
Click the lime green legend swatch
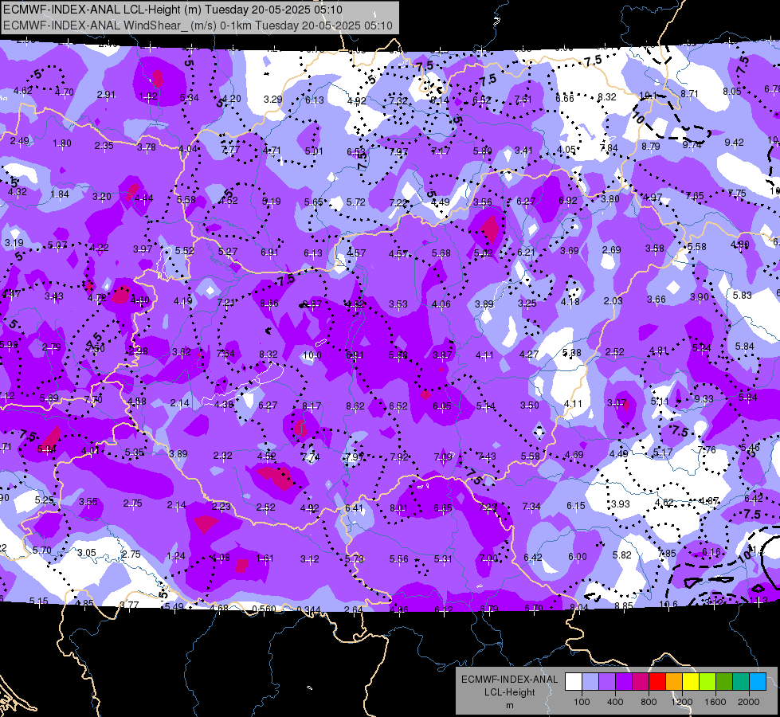coord(707,682)
